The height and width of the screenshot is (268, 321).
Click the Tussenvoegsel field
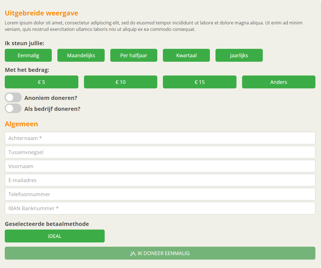click(x=160, y=152)
